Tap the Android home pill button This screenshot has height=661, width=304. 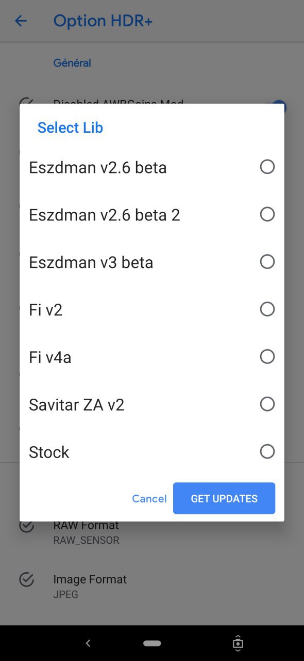[x=152, y=643]
